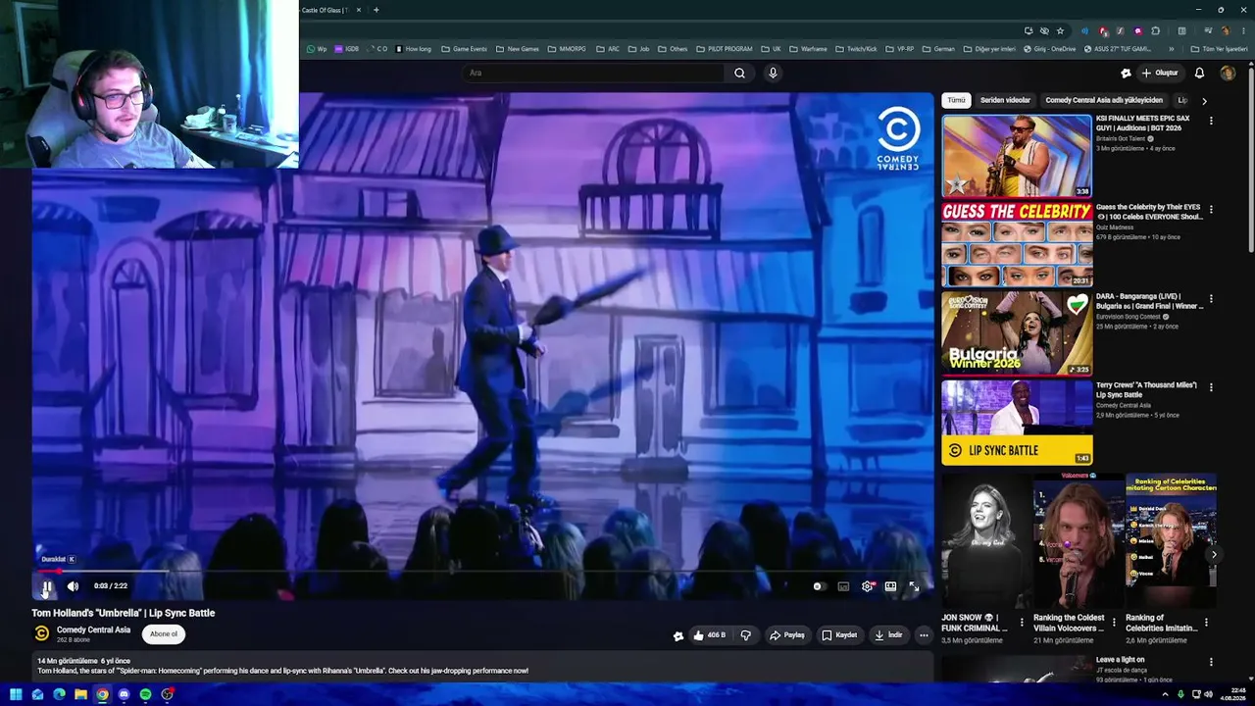Subscribe using the Abone ol button
This screenshot has width=1255, height=706.
[164, 633]
